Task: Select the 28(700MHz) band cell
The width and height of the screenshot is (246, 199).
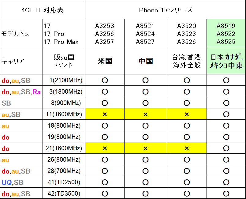Action: coord(64,171)
